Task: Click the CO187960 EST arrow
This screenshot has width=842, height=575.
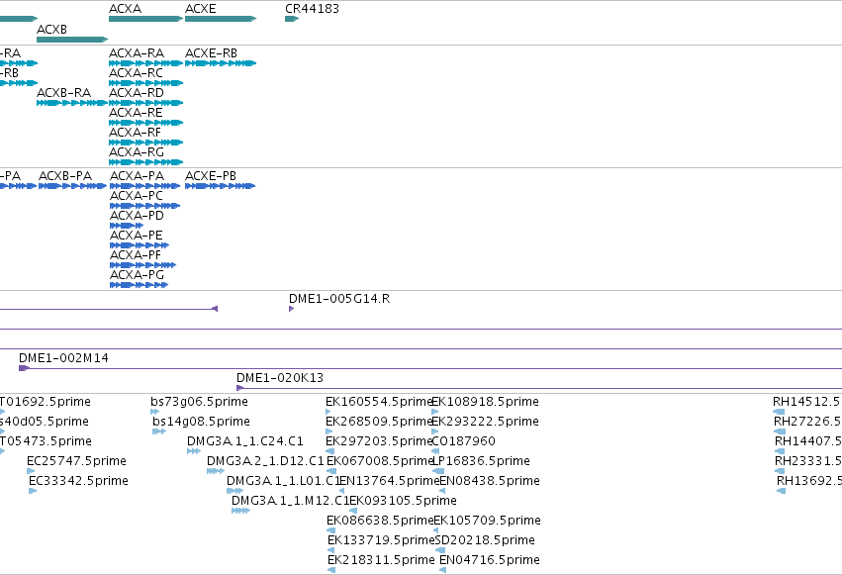Action: click(435, 451)
